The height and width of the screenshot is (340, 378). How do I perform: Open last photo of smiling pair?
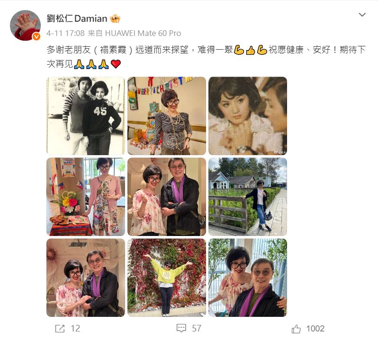pyautogui.click(x=248, y=278)
